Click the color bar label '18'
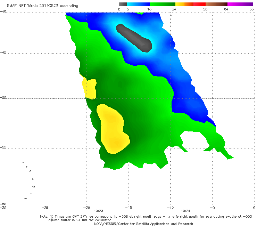Viewport: 257px width, 226px height. (149, 9)
